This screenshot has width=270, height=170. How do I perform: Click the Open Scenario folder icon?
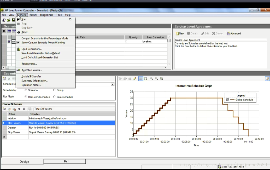coord(9,20)
